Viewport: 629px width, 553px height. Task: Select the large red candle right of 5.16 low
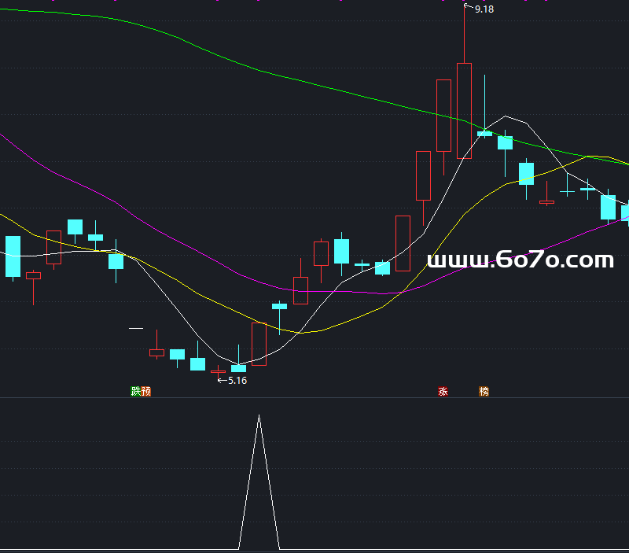259,344
